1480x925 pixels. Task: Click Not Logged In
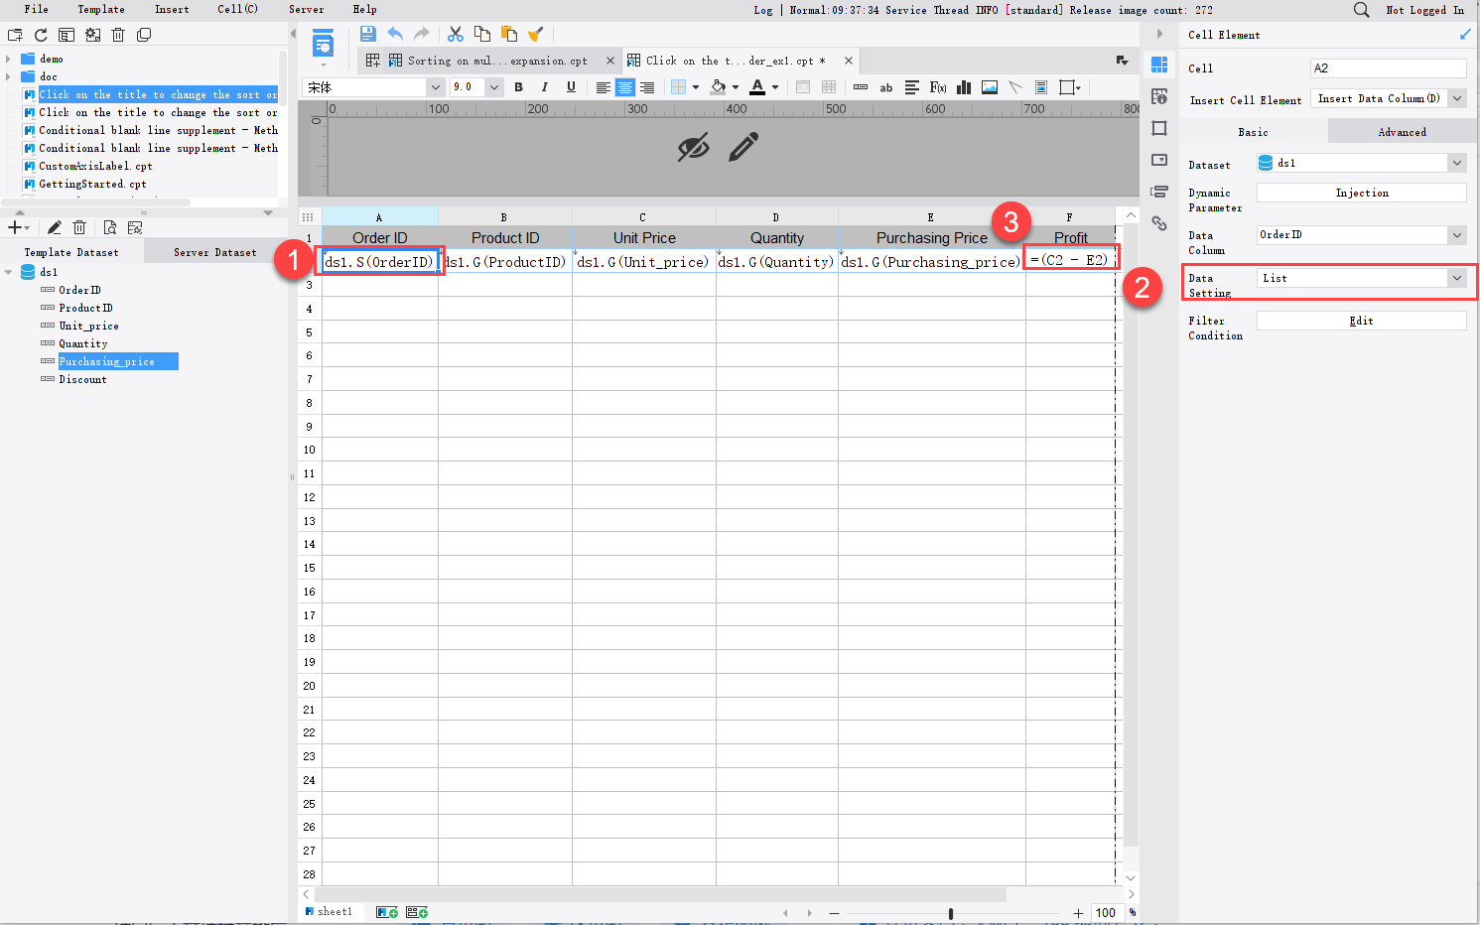click(x=1424, y=10)
